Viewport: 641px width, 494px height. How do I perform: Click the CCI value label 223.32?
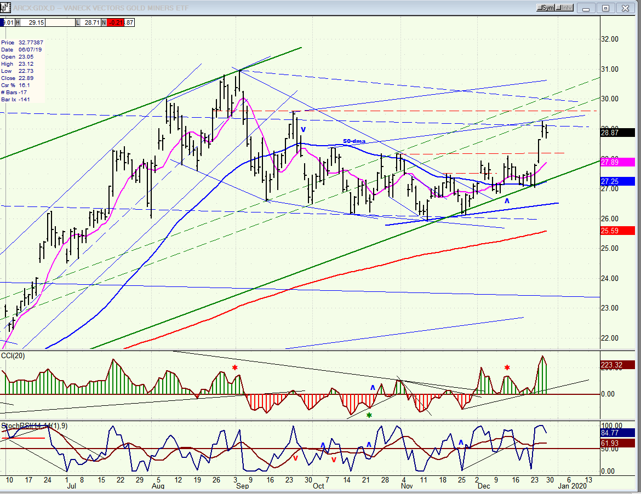click(617, 365)
